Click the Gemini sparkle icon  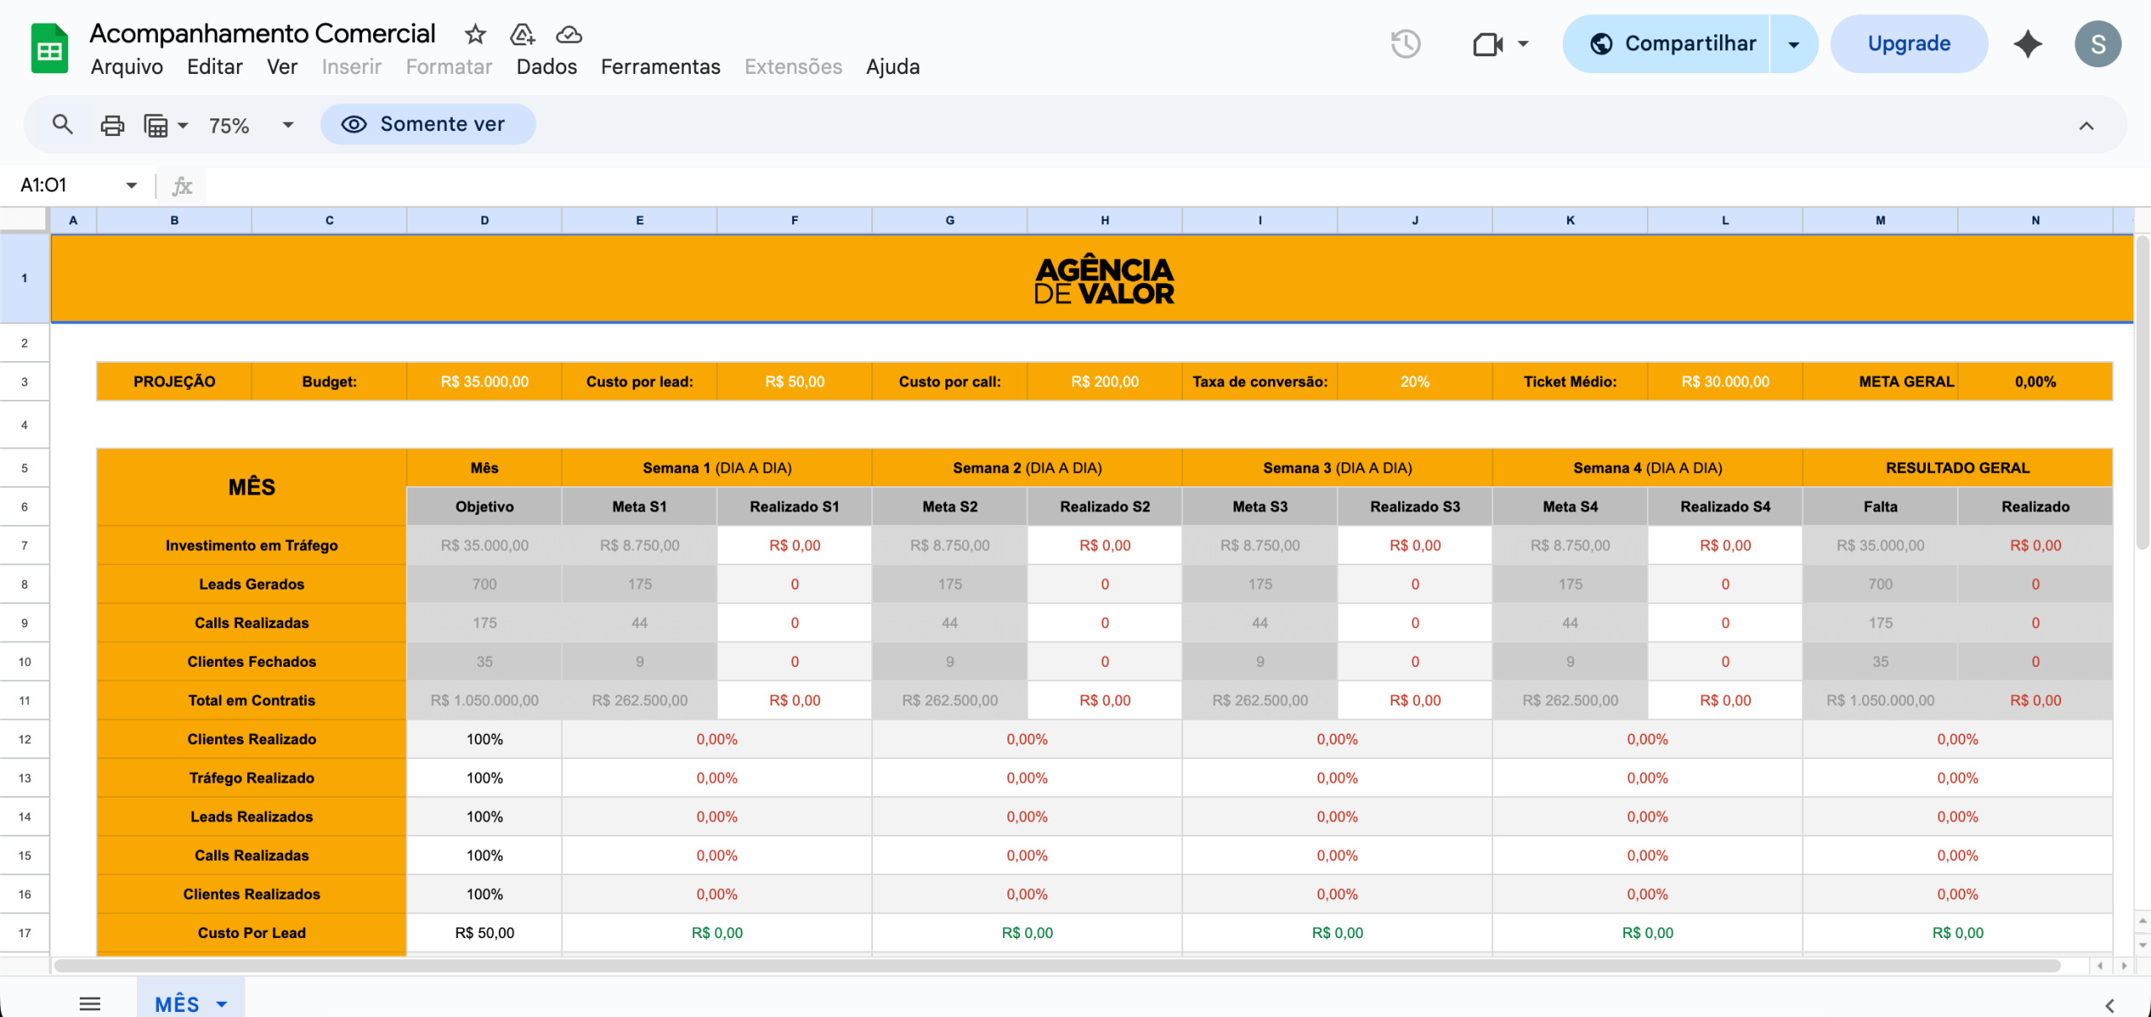[x=2027, y=44]
